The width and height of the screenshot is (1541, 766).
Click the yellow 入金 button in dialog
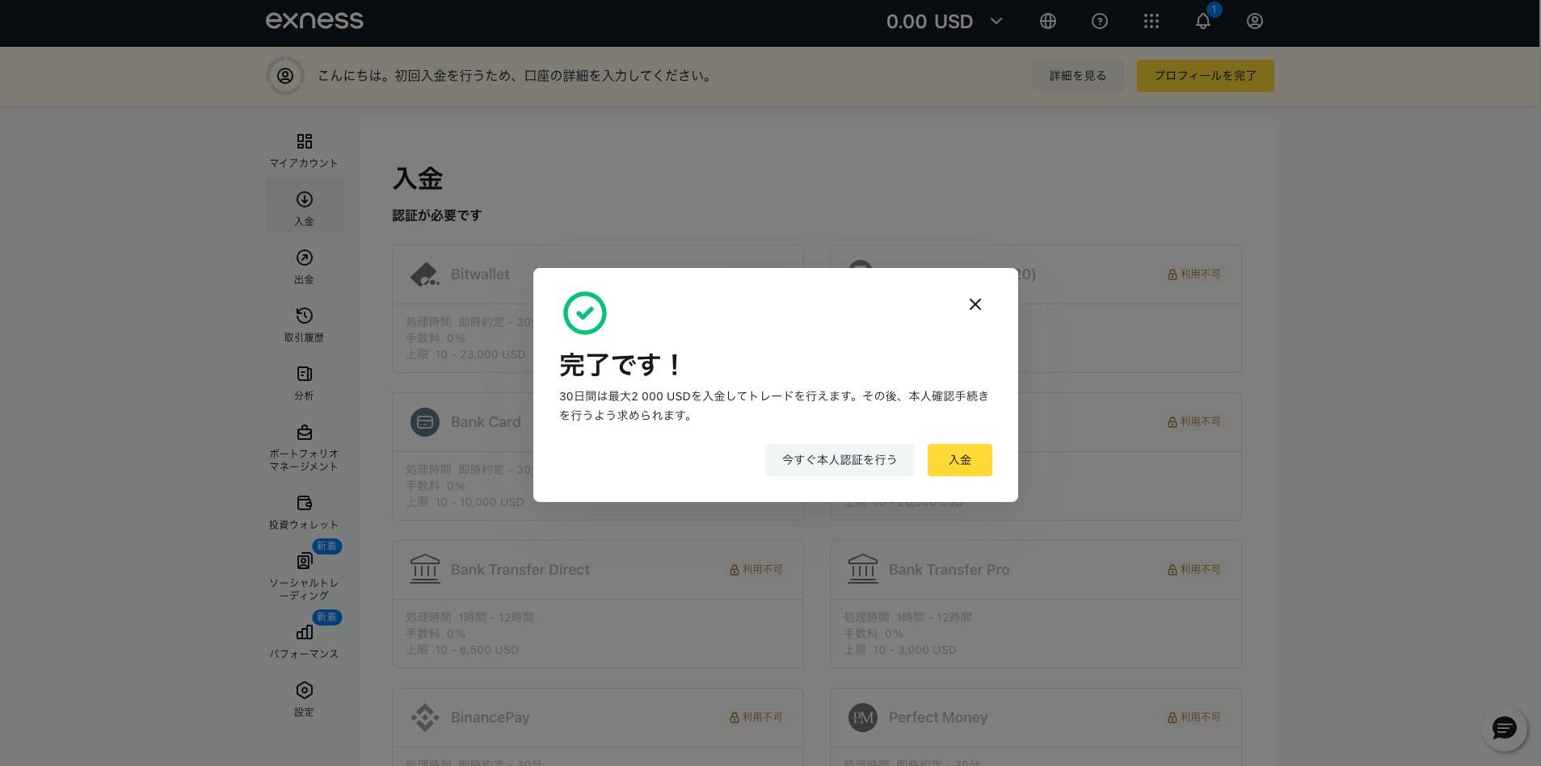pos(959,460)
